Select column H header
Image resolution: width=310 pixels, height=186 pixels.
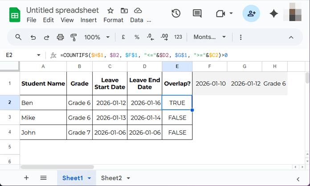click(x=275, y=66)
